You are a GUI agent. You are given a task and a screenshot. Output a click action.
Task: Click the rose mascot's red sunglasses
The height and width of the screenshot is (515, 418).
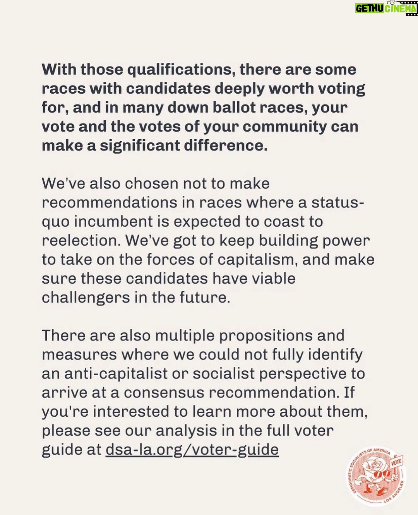tap(382, 474)
